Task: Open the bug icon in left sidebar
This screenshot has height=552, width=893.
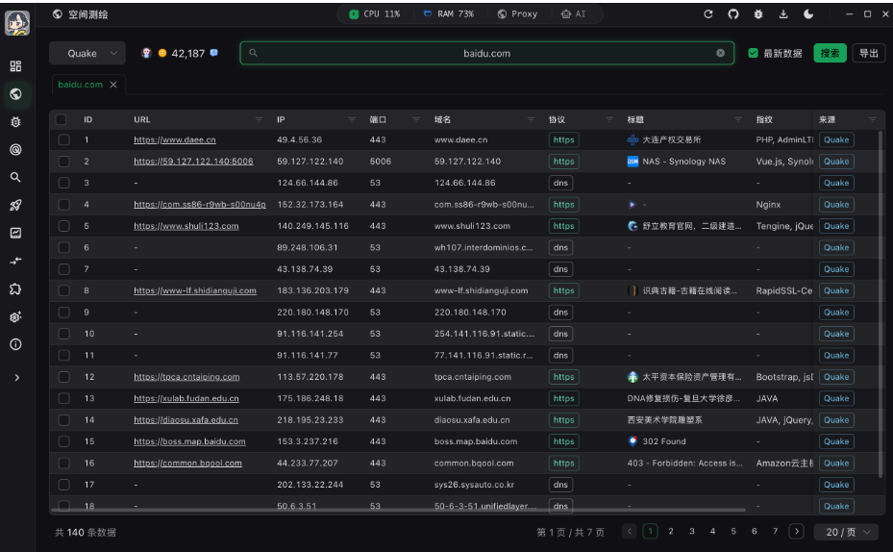Action: (x=16, y=122)
